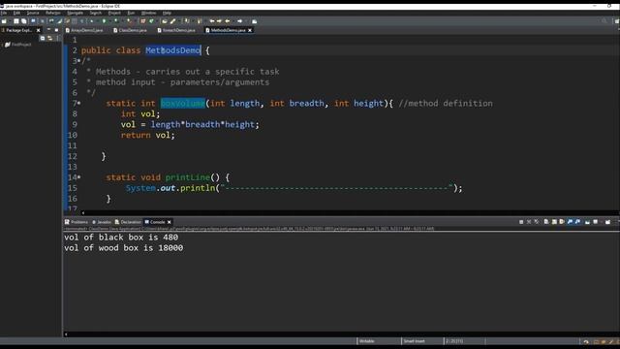Click the New file toolbar icon
The height and width of the screenshot is (349, 620).
coord(4,21)
